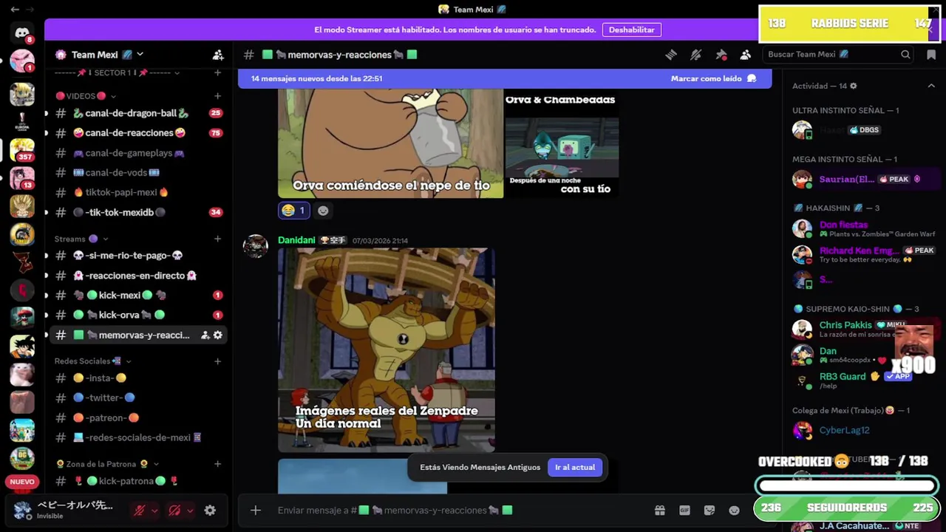The image size is (946, 532).
Task: Open canal-de-reacciones channel
Action: click(137, 133)
